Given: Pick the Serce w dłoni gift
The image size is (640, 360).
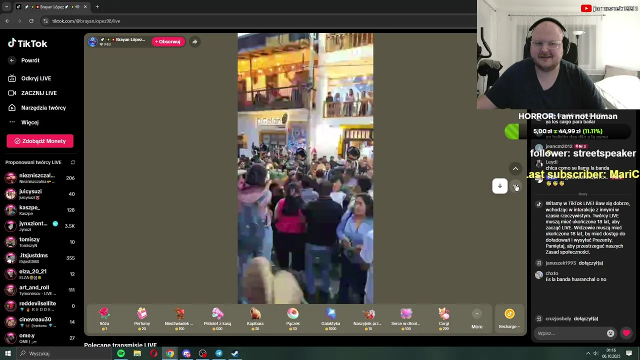Looking at the screenshot, I should pyautogui.click(x=406, y=318).
